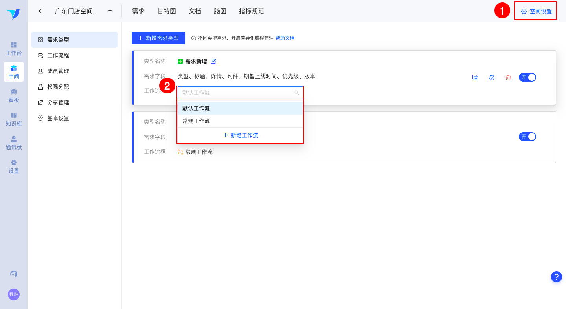Screen dimensions: 566x309
Task: Select 常规工作流 from the dropdown list
Action: click(x=196, y=121)
